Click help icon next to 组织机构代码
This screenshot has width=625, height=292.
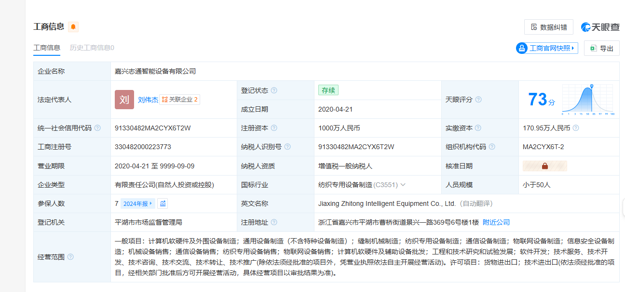(492, 147)
